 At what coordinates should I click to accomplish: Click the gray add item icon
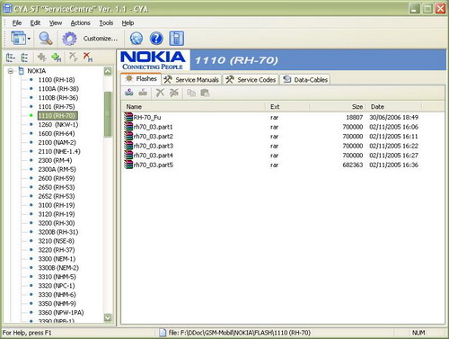pyautogui.click(x=41, y=57)
